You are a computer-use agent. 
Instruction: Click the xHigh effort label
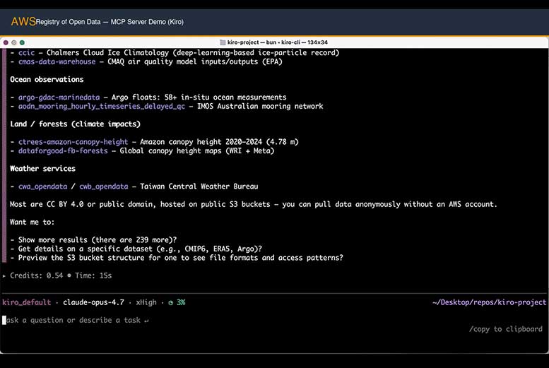pyautogui.click(x=146, y=302)
